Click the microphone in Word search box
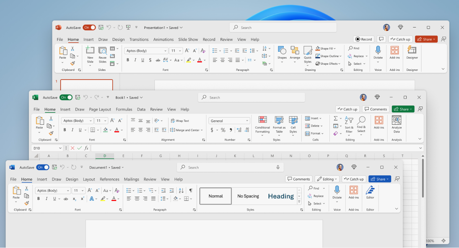Viewport: 459px width, 248px height. tap(278, 167)
